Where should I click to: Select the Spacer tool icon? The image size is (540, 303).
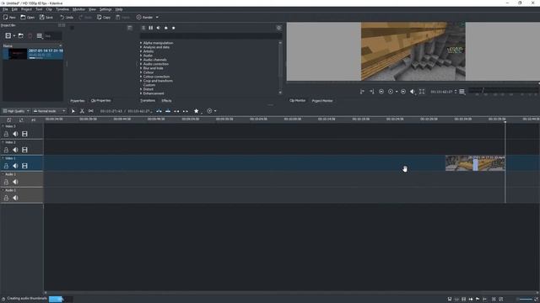90,111
